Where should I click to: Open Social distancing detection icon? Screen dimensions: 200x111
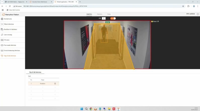click(x=2, y=50)
